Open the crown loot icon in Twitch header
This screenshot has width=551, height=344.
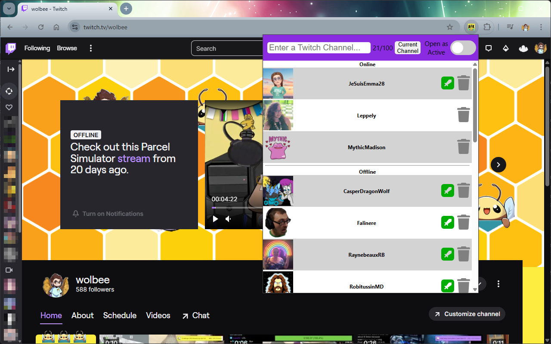523,49
